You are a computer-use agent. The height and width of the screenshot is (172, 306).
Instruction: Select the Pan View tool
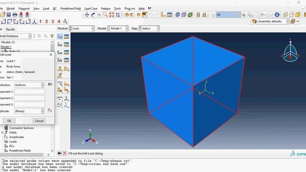coord(87,15)
